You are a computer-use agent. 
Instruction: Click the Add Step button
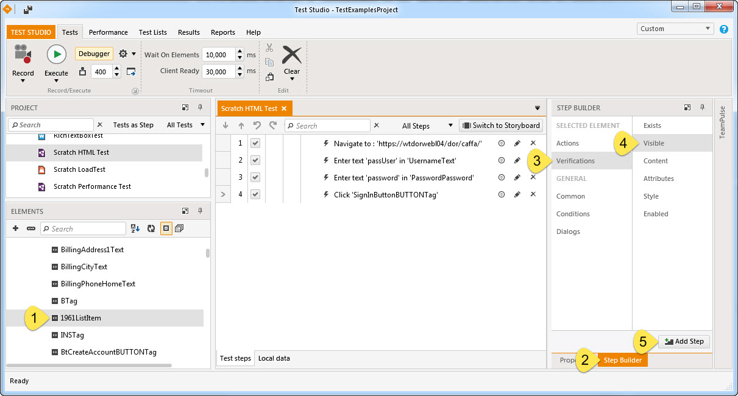pos(684,341)
